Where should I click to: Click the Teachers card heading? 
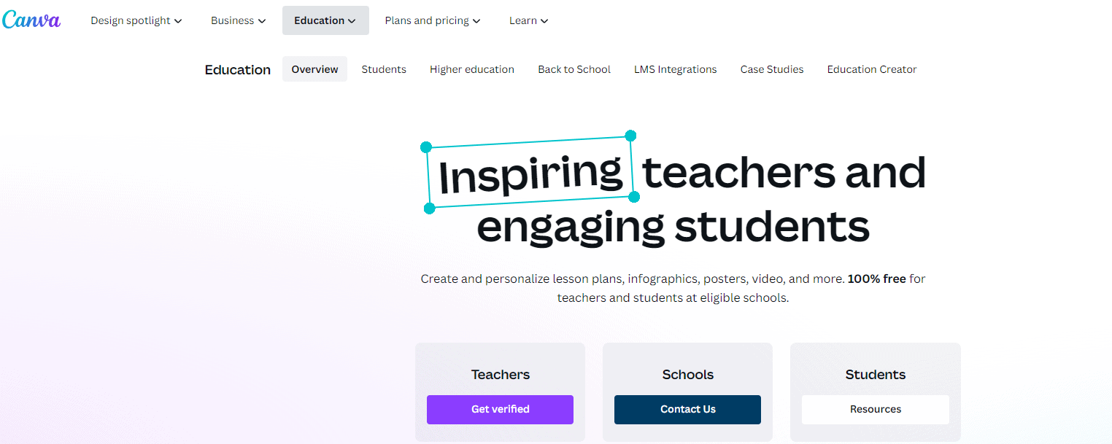500,375
